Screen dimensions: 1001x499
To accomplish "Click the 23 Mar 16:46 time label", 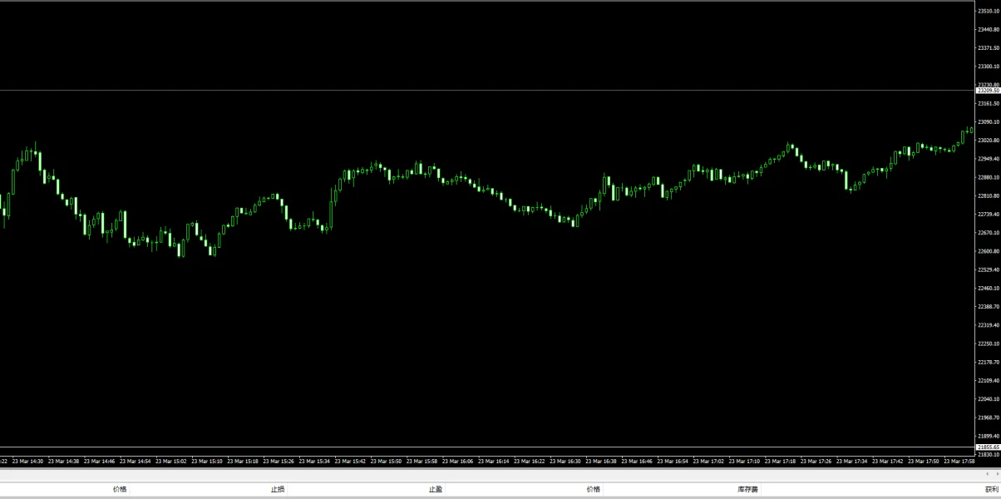I will [636, 461].
